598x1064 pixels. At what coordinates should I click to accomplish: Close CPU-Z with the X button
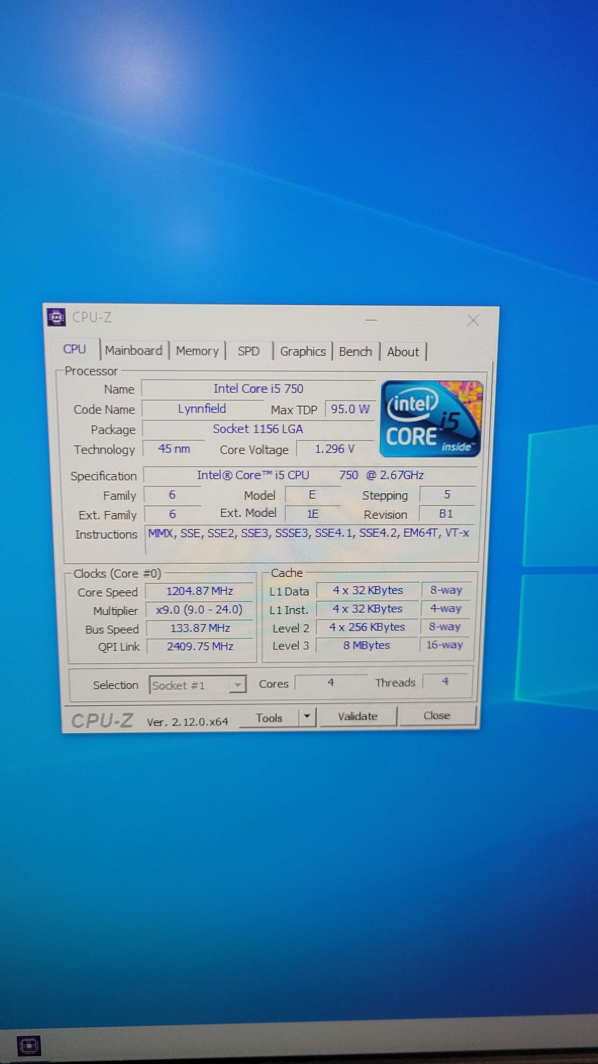tap(473, 320)
